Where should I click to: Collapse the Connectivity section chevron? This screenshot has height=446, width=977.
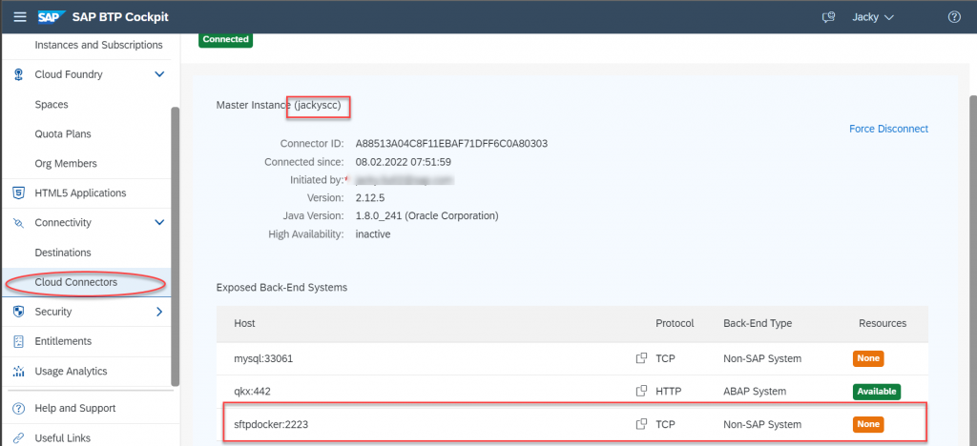coord(159,223)
